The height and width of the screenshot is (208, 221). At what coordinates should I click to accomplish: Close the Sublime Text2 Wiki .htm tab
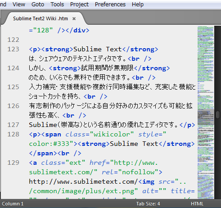click(x=74, y=19)
